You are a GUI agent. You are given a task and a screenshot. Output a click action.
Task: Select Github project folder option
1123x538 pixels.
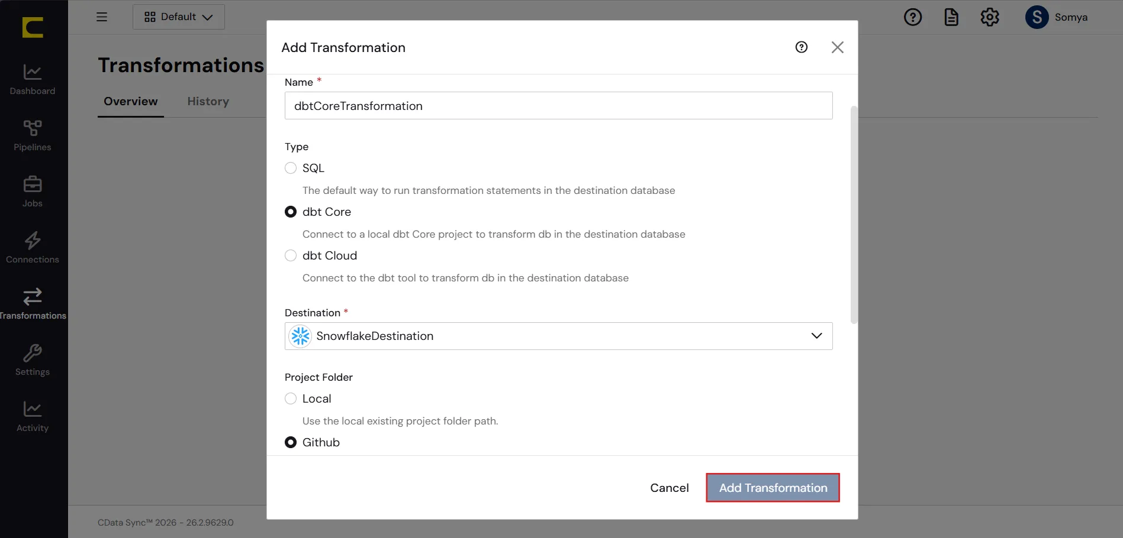(291, 443)
